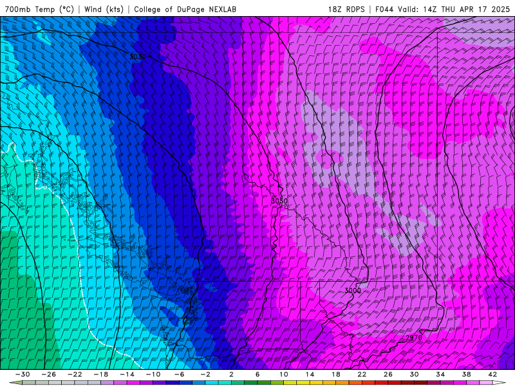Click the 2970 height contour label

point(414,338)
